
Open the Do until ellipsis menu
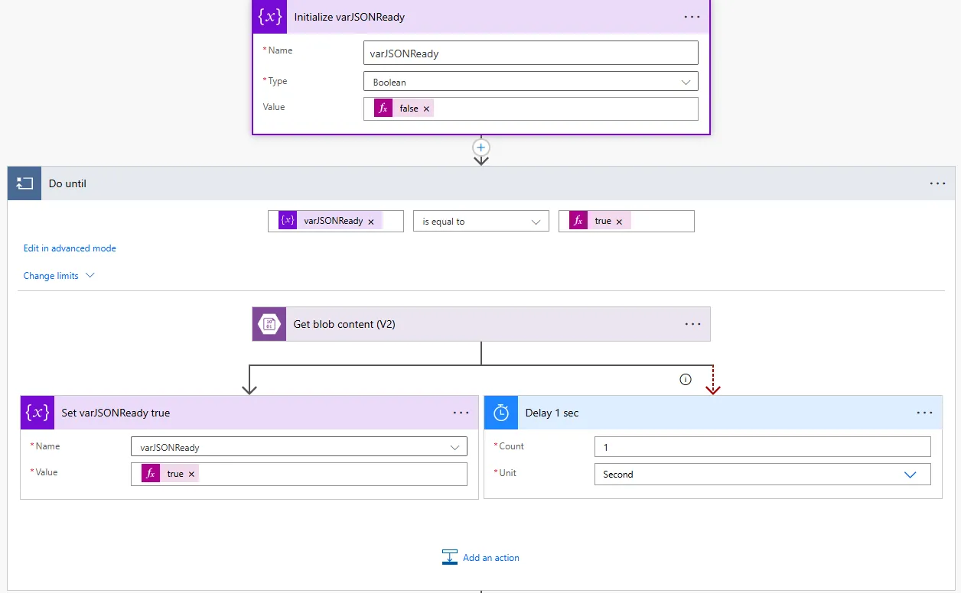[937, 183]
